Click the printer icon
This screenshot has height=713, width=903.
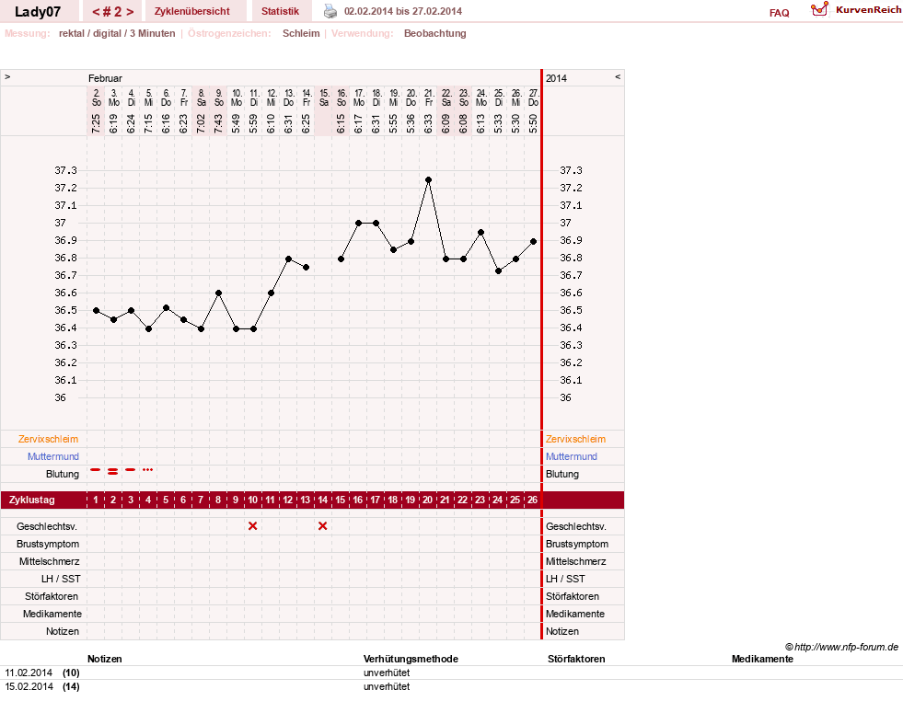(x=330, y=11)
